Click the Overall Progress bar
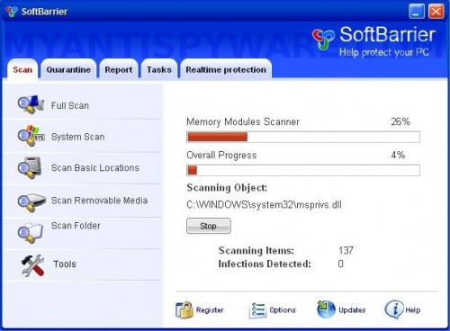Viewport: 450px width, 331px height. (303, 170)
